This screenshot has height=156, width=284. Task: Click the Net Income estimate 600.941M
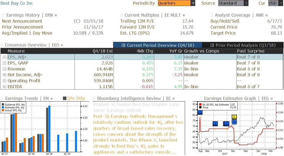coord(103,75)
